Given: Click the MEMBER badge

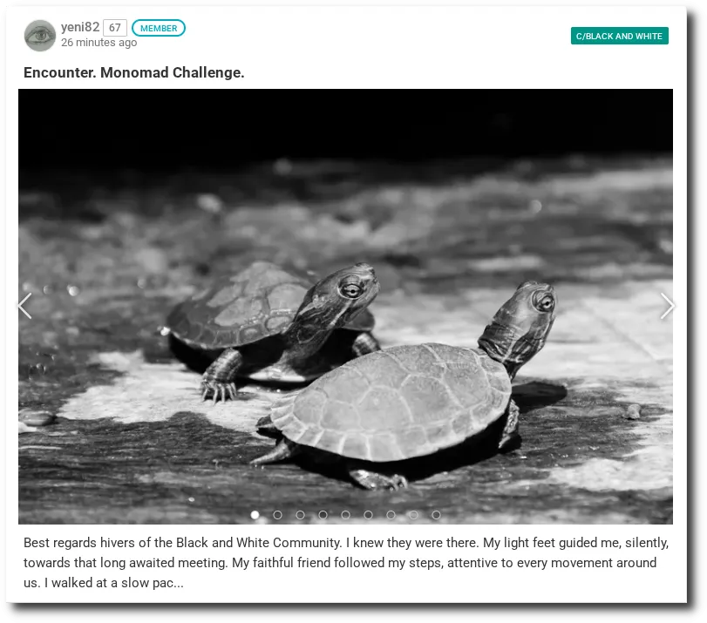Looking at the screenshot, I should 159,28.
